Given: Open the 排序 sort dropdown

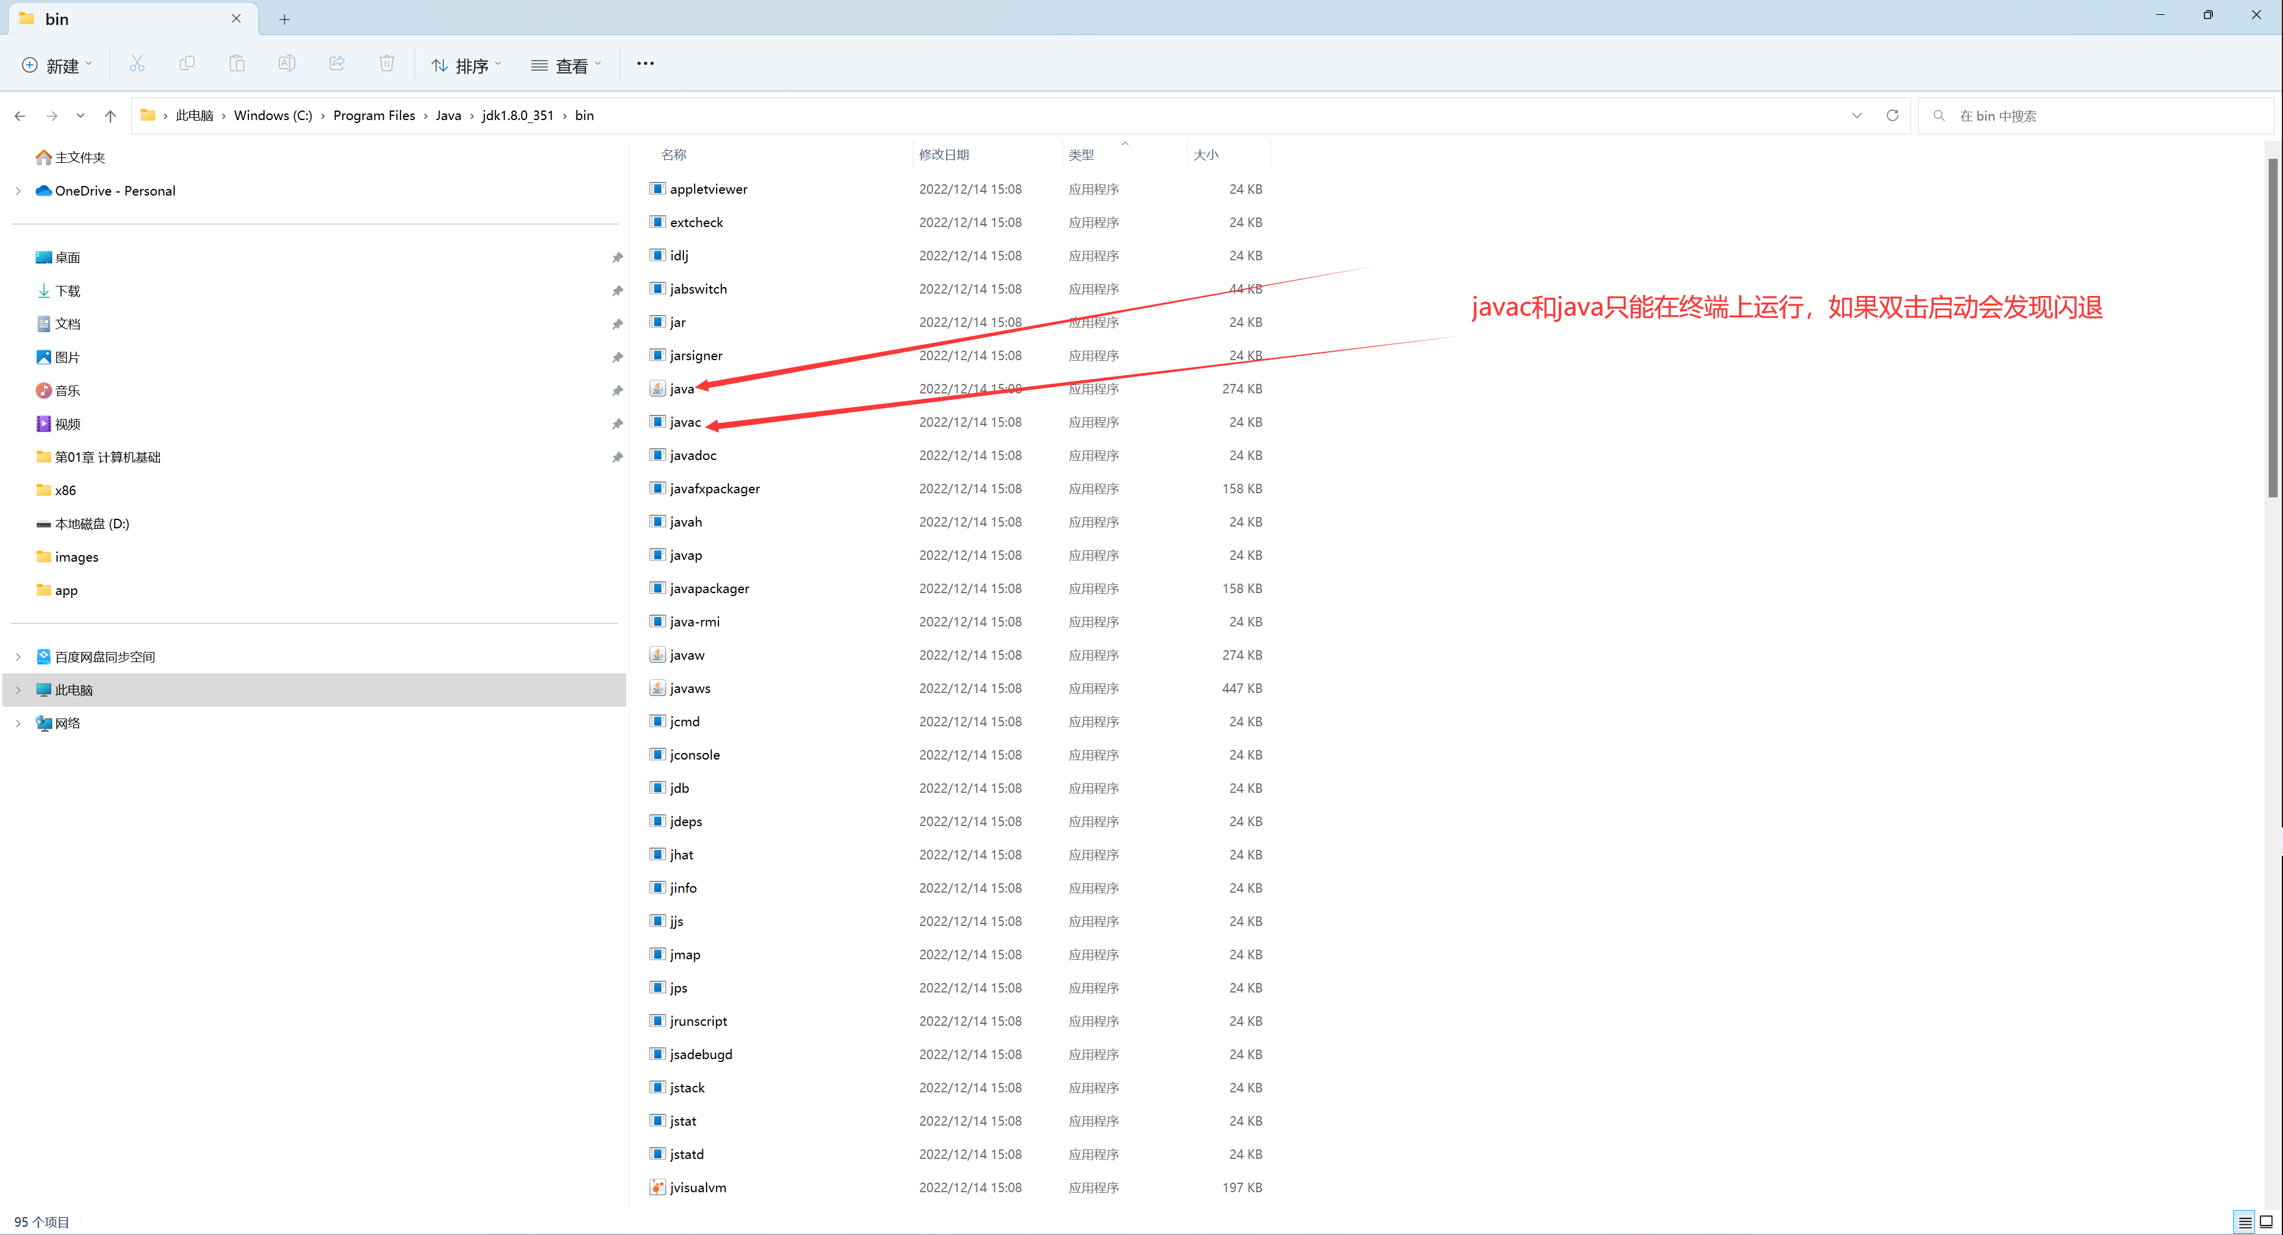Looking at the screenshot, I should (466, 65).
